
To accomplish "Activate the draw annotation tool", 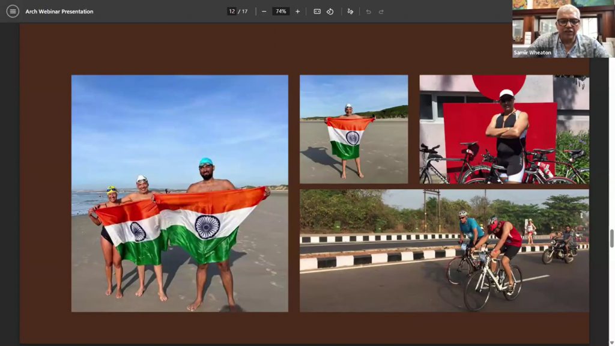I will pos(350,11).
